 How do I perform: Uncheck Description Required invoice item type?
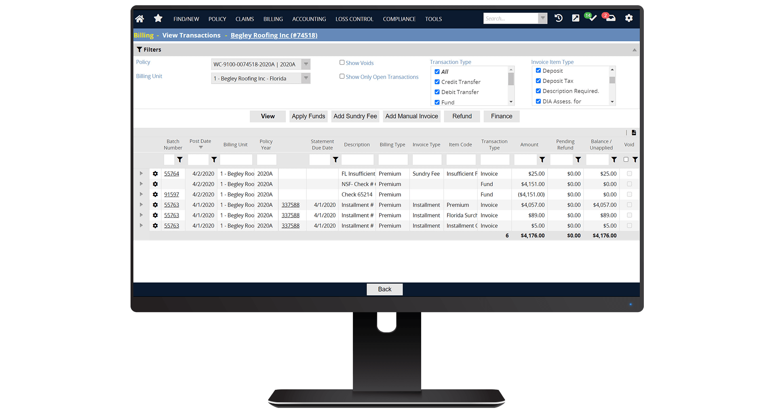[538, 91]
